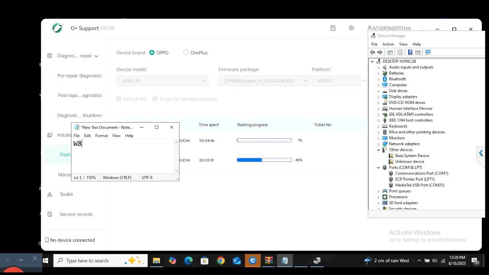Open the settings gear in O+ Support header
The height and width of the screenshot is (275, 489).
[351, 28]
